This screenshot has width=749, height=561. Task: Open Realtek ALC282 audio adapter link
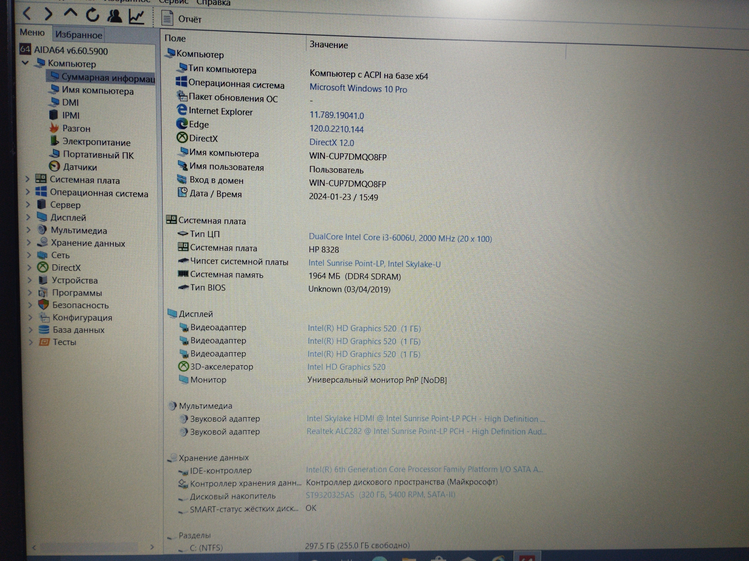point(426,432)
